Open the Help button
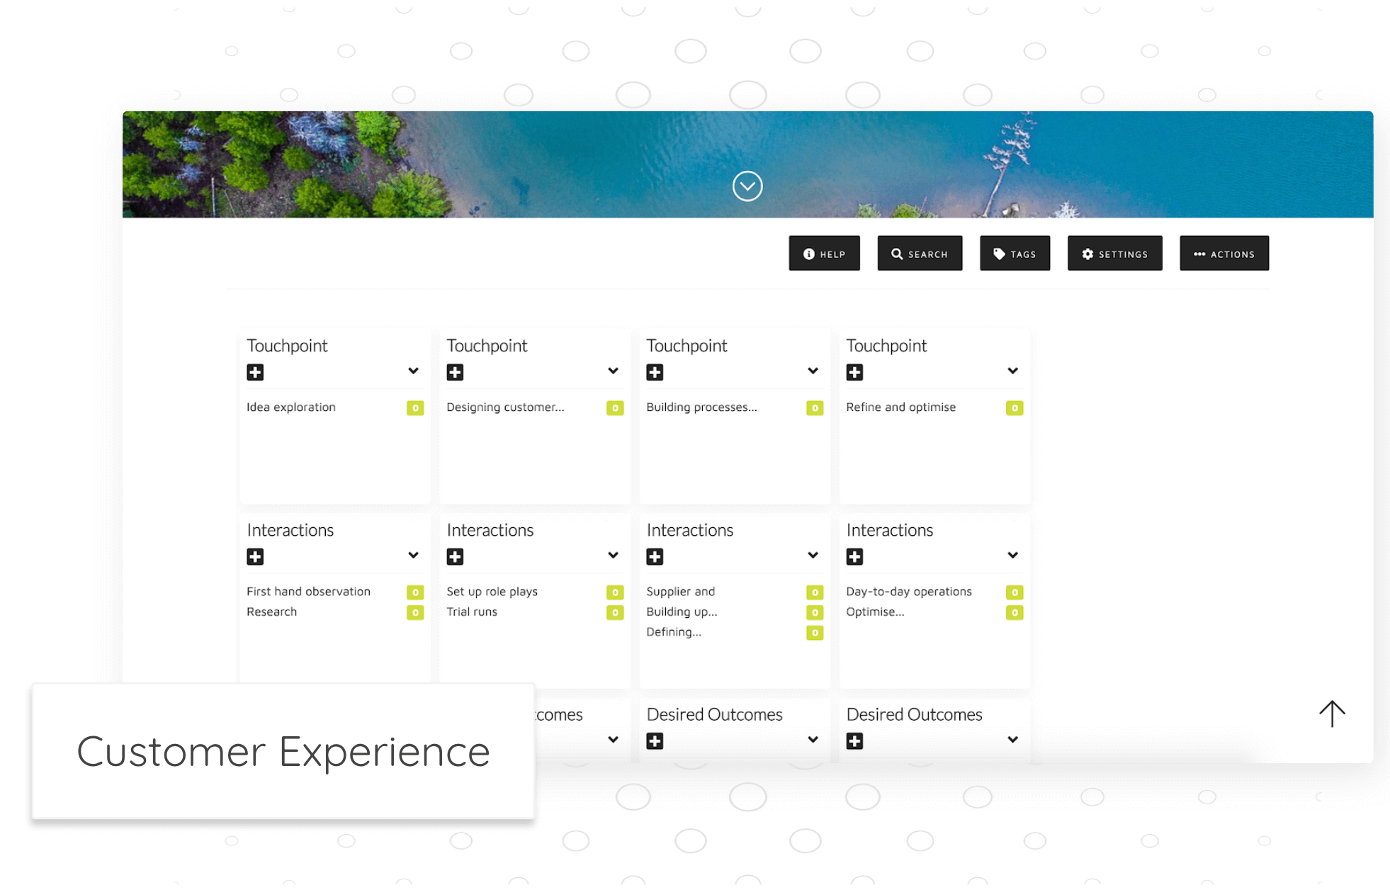This screenshot has height=890, width=1390. (x=824, y=254)
